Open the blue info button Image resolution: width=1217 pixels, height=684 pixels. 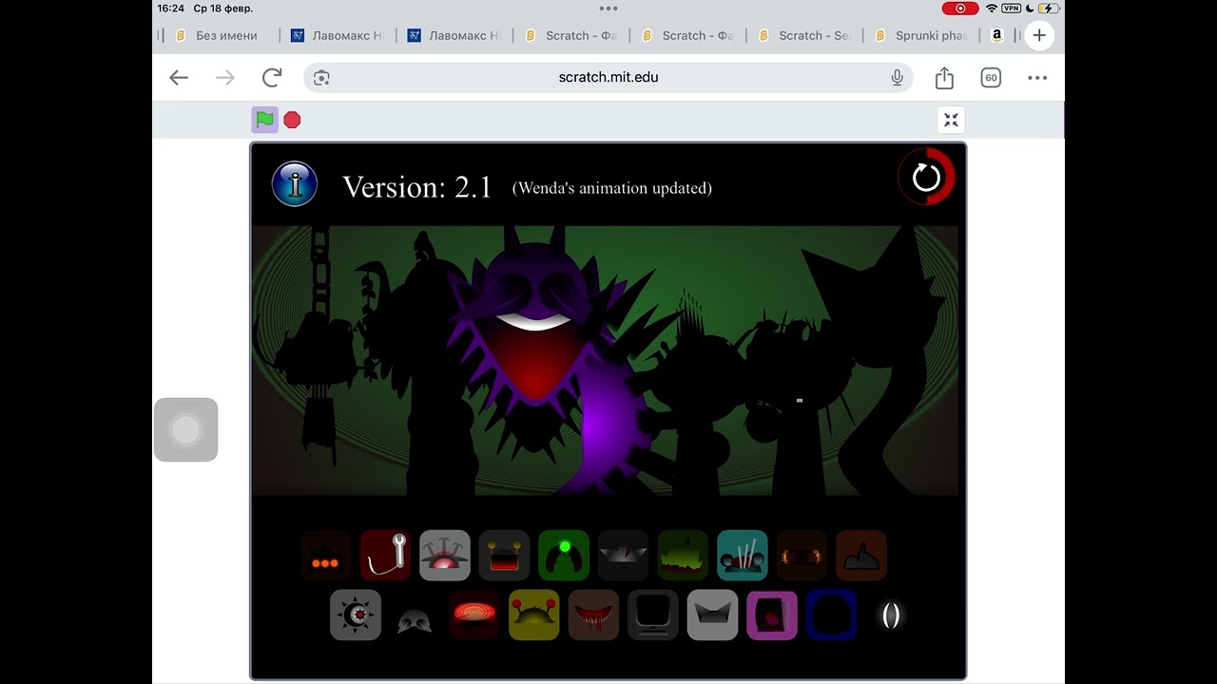click(295, 183)
